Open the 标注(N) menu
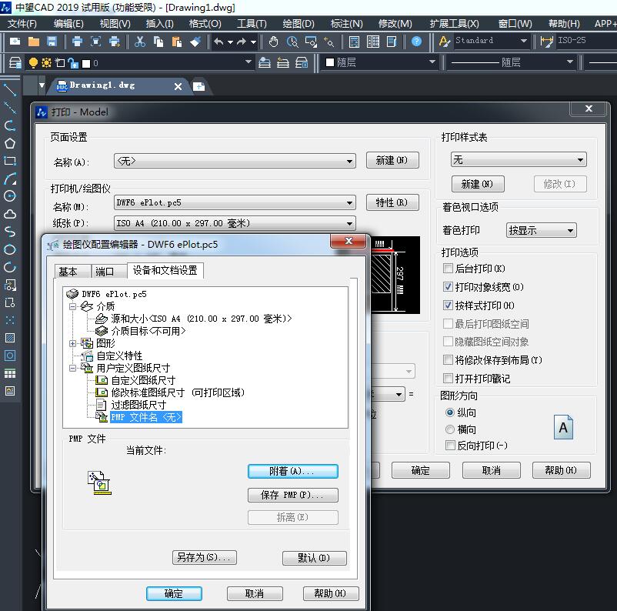Image resolution: width=617 pixels, height=611 pixels. [346, 24]
